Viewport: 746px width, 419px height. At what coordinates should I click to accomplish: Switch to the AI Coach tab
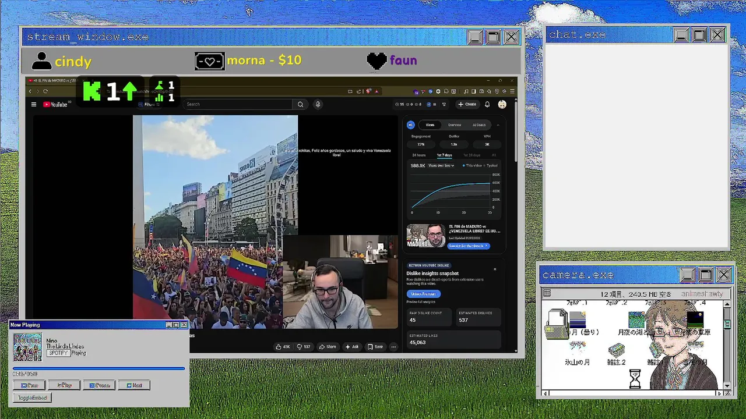[479, 125]
